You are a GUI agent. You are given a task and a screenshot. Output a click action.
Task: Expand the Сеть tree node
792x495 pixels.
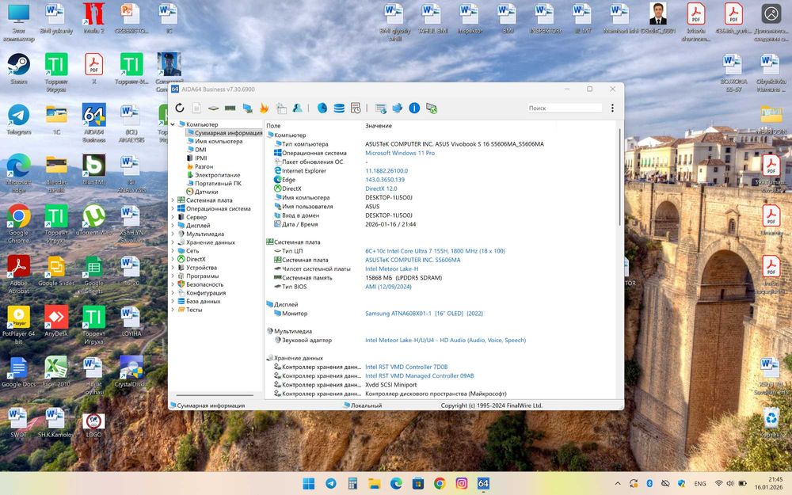click(x=173, y=250)
